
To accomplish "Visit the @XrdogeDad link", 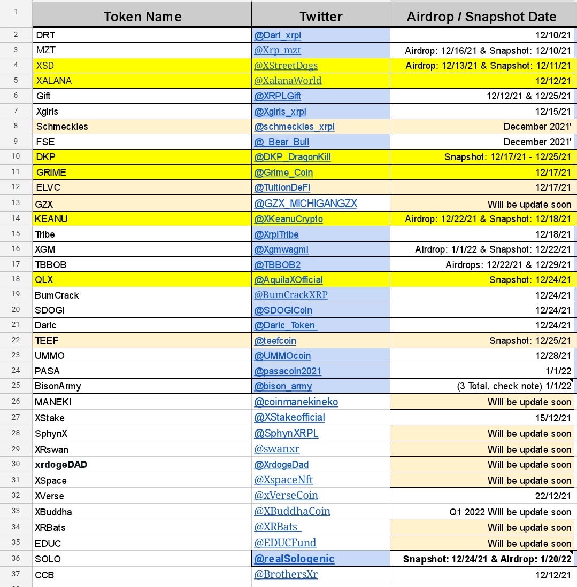I will 281,465.
